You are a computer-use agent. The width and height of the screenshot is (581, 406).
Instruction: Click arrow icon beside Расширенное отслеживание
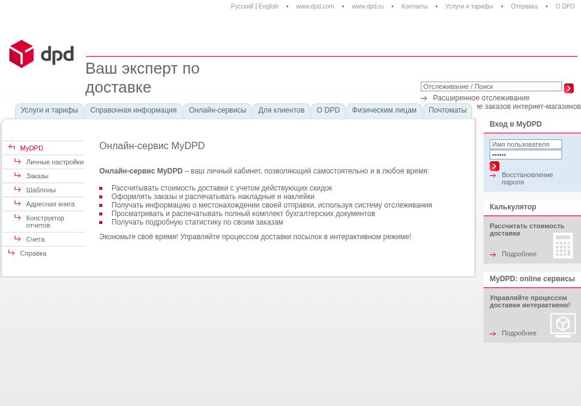tap(424, 98)
